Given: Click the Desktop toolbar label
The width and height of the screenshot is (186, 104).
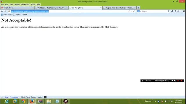Looking at the screenshot, I should click(148, 101).
